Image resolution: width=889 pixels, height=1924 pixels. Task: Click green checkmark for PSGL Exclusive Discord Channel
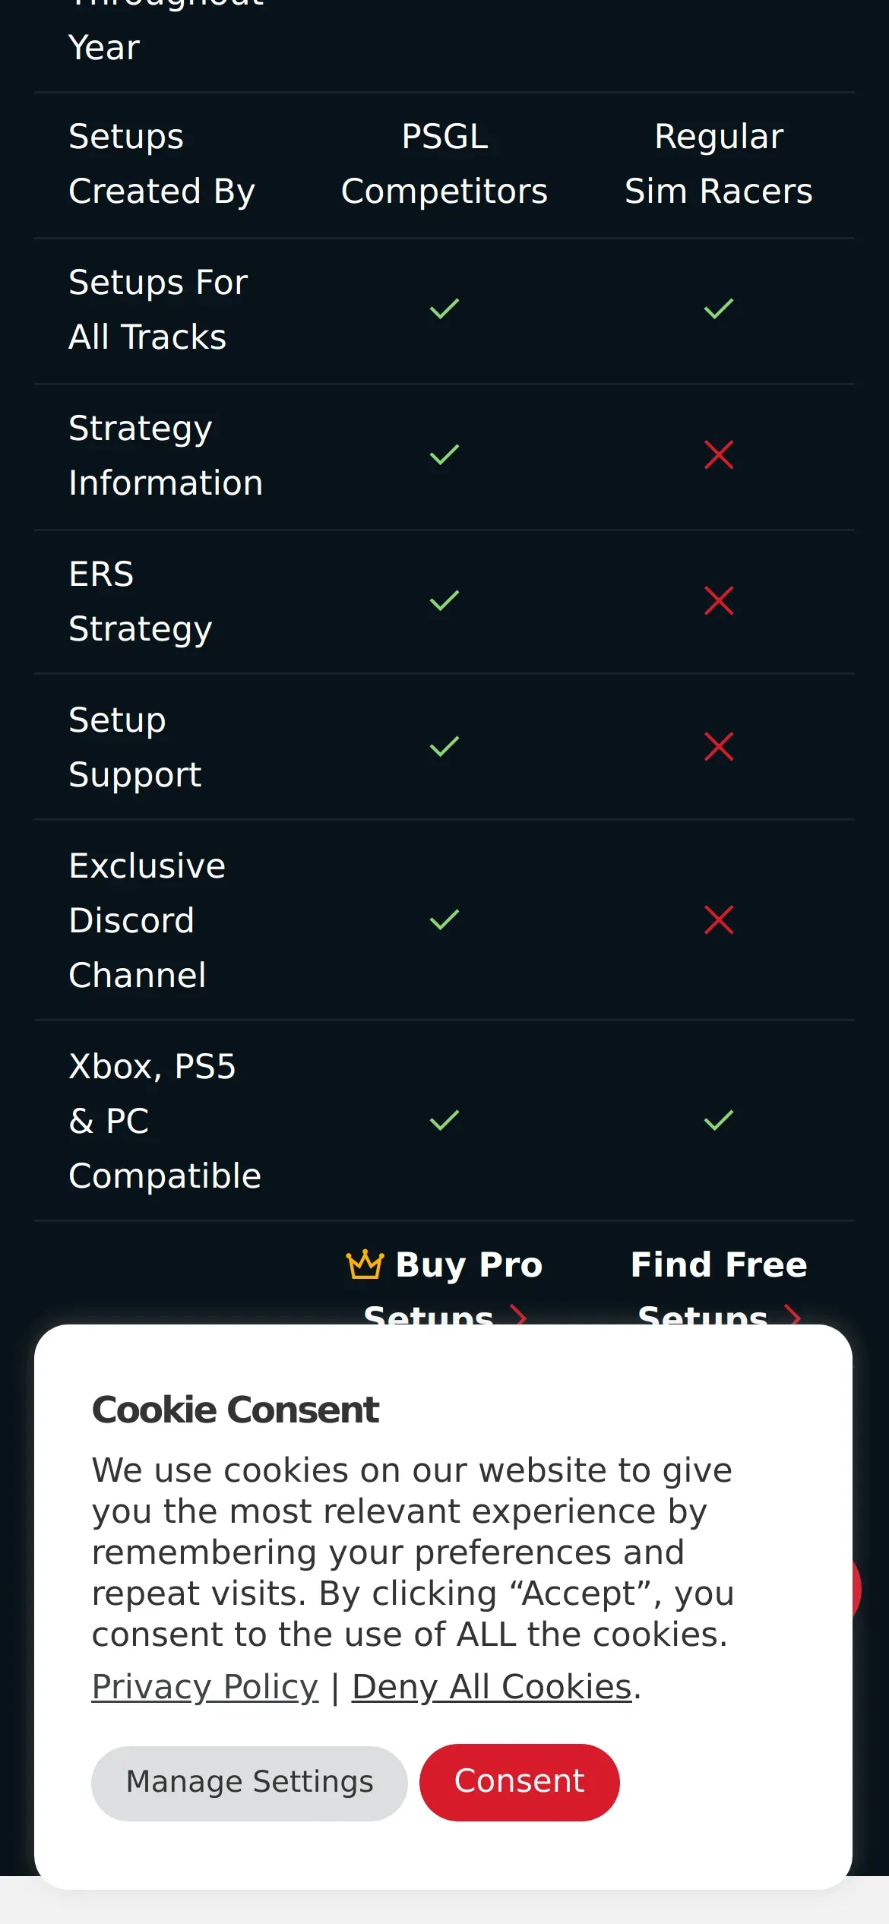[x=444, y=920]
